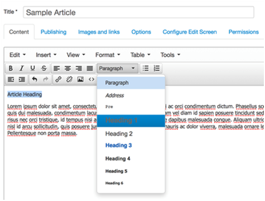Undo the last action
The width and height of the screenshot is (265, 201).
click(35, 79)
